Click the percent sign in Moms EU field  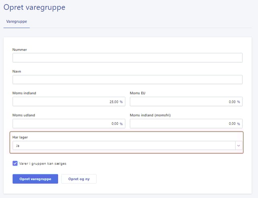point(238,102)
